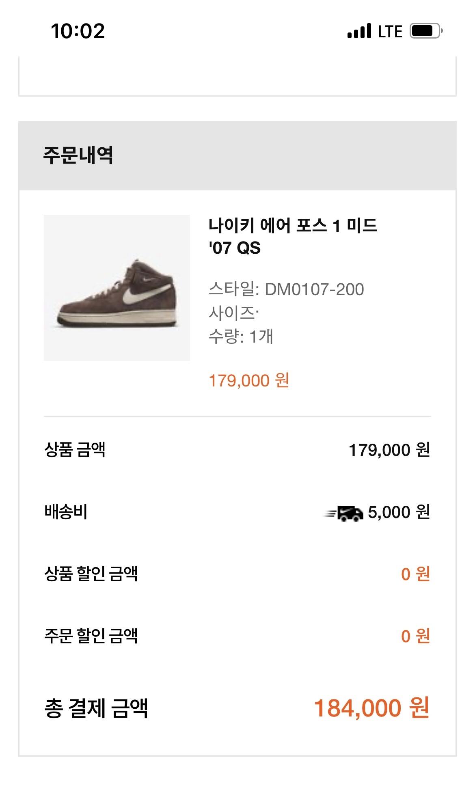Tap the LTE signal strength bars
This screenshot has width=475, height=809.
(359, 31)
